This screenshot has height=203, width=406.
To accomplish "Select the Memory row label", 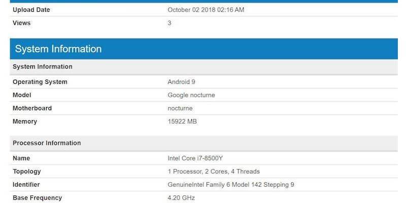I will tap(25, 122).
